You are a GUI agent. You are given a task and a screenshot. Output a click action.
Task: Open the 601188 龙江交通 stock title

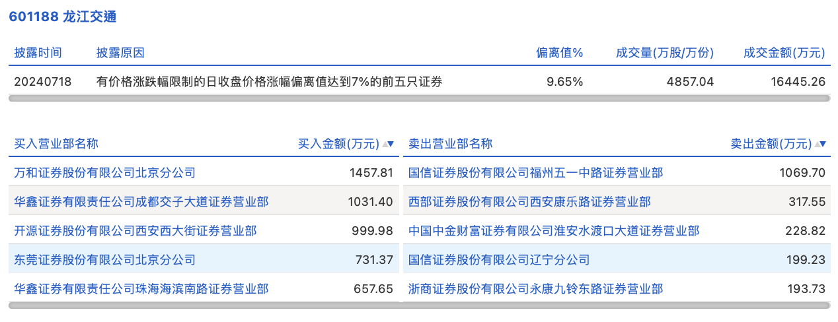pyautogui.click(x=63, y=16)
